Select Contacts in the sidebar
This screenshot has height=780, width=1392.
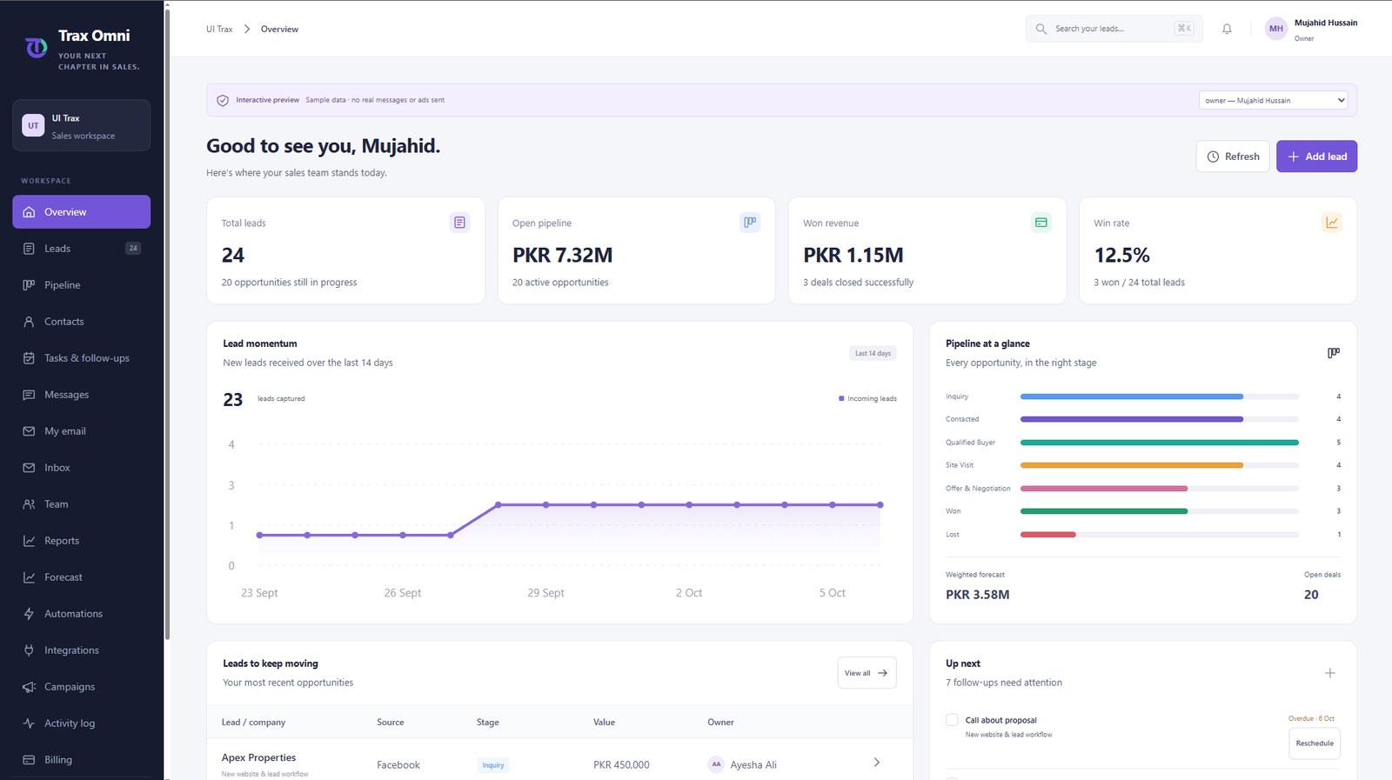tap(82, 322)
